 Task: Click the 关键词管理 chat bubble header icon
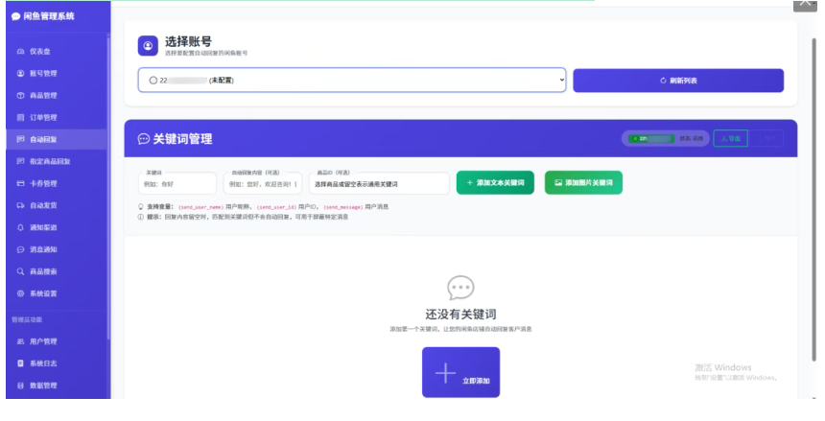coord(144,139)
